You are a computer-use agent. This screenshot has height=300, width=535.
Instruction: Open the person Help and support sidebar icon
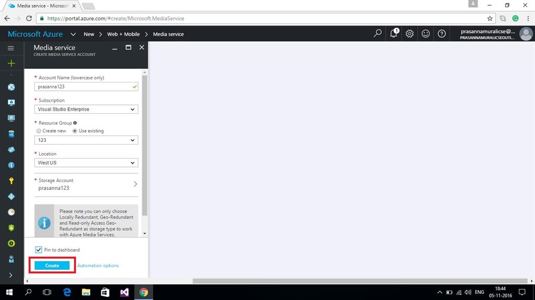[11, 259]
